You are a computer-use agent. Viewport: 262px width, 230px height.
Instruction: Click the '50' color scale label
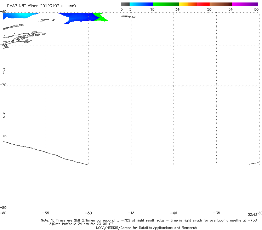point(209,10)
